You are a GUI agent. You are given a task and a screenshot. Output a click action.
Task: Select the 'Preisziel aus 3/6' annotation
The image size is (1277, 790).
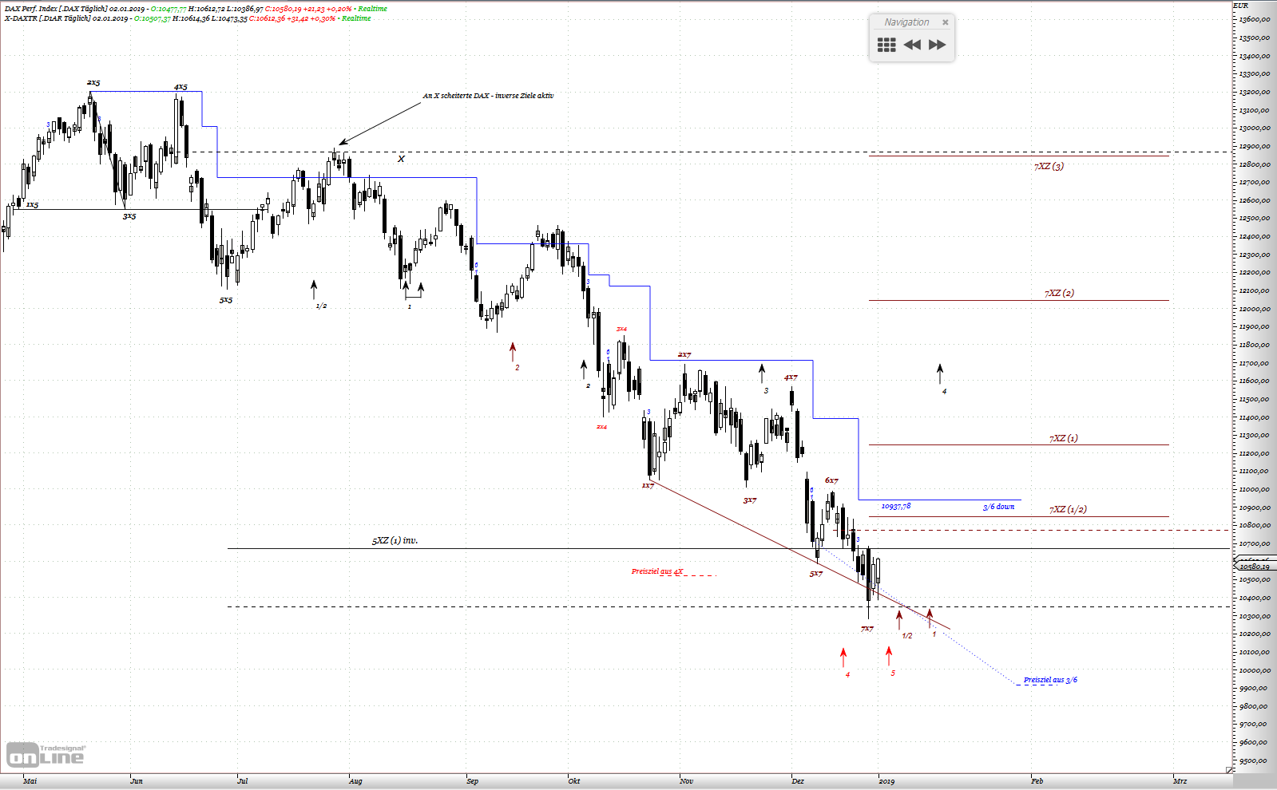pyautogui.click(x=1050, y=681)
